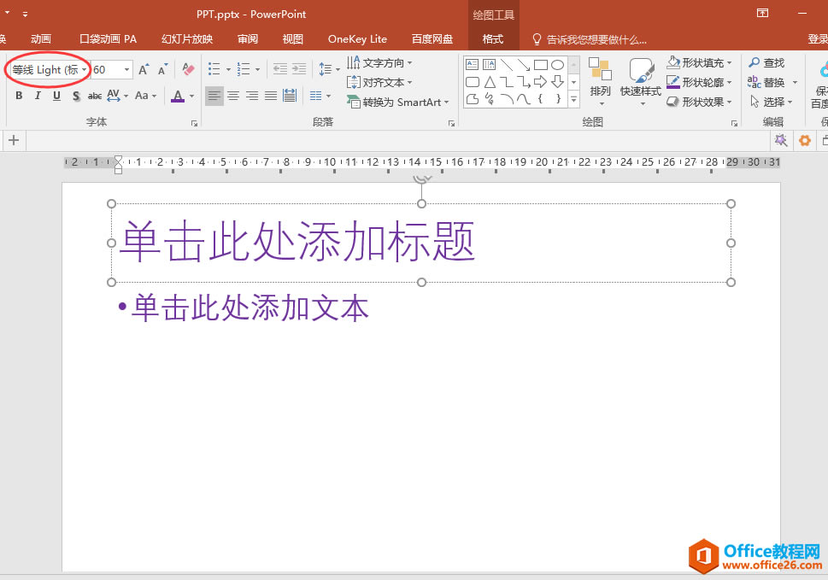The height and width of the screenshot is (580, 828).
Task: Open the 百度网盘 tab
Action: click(432, 38)
